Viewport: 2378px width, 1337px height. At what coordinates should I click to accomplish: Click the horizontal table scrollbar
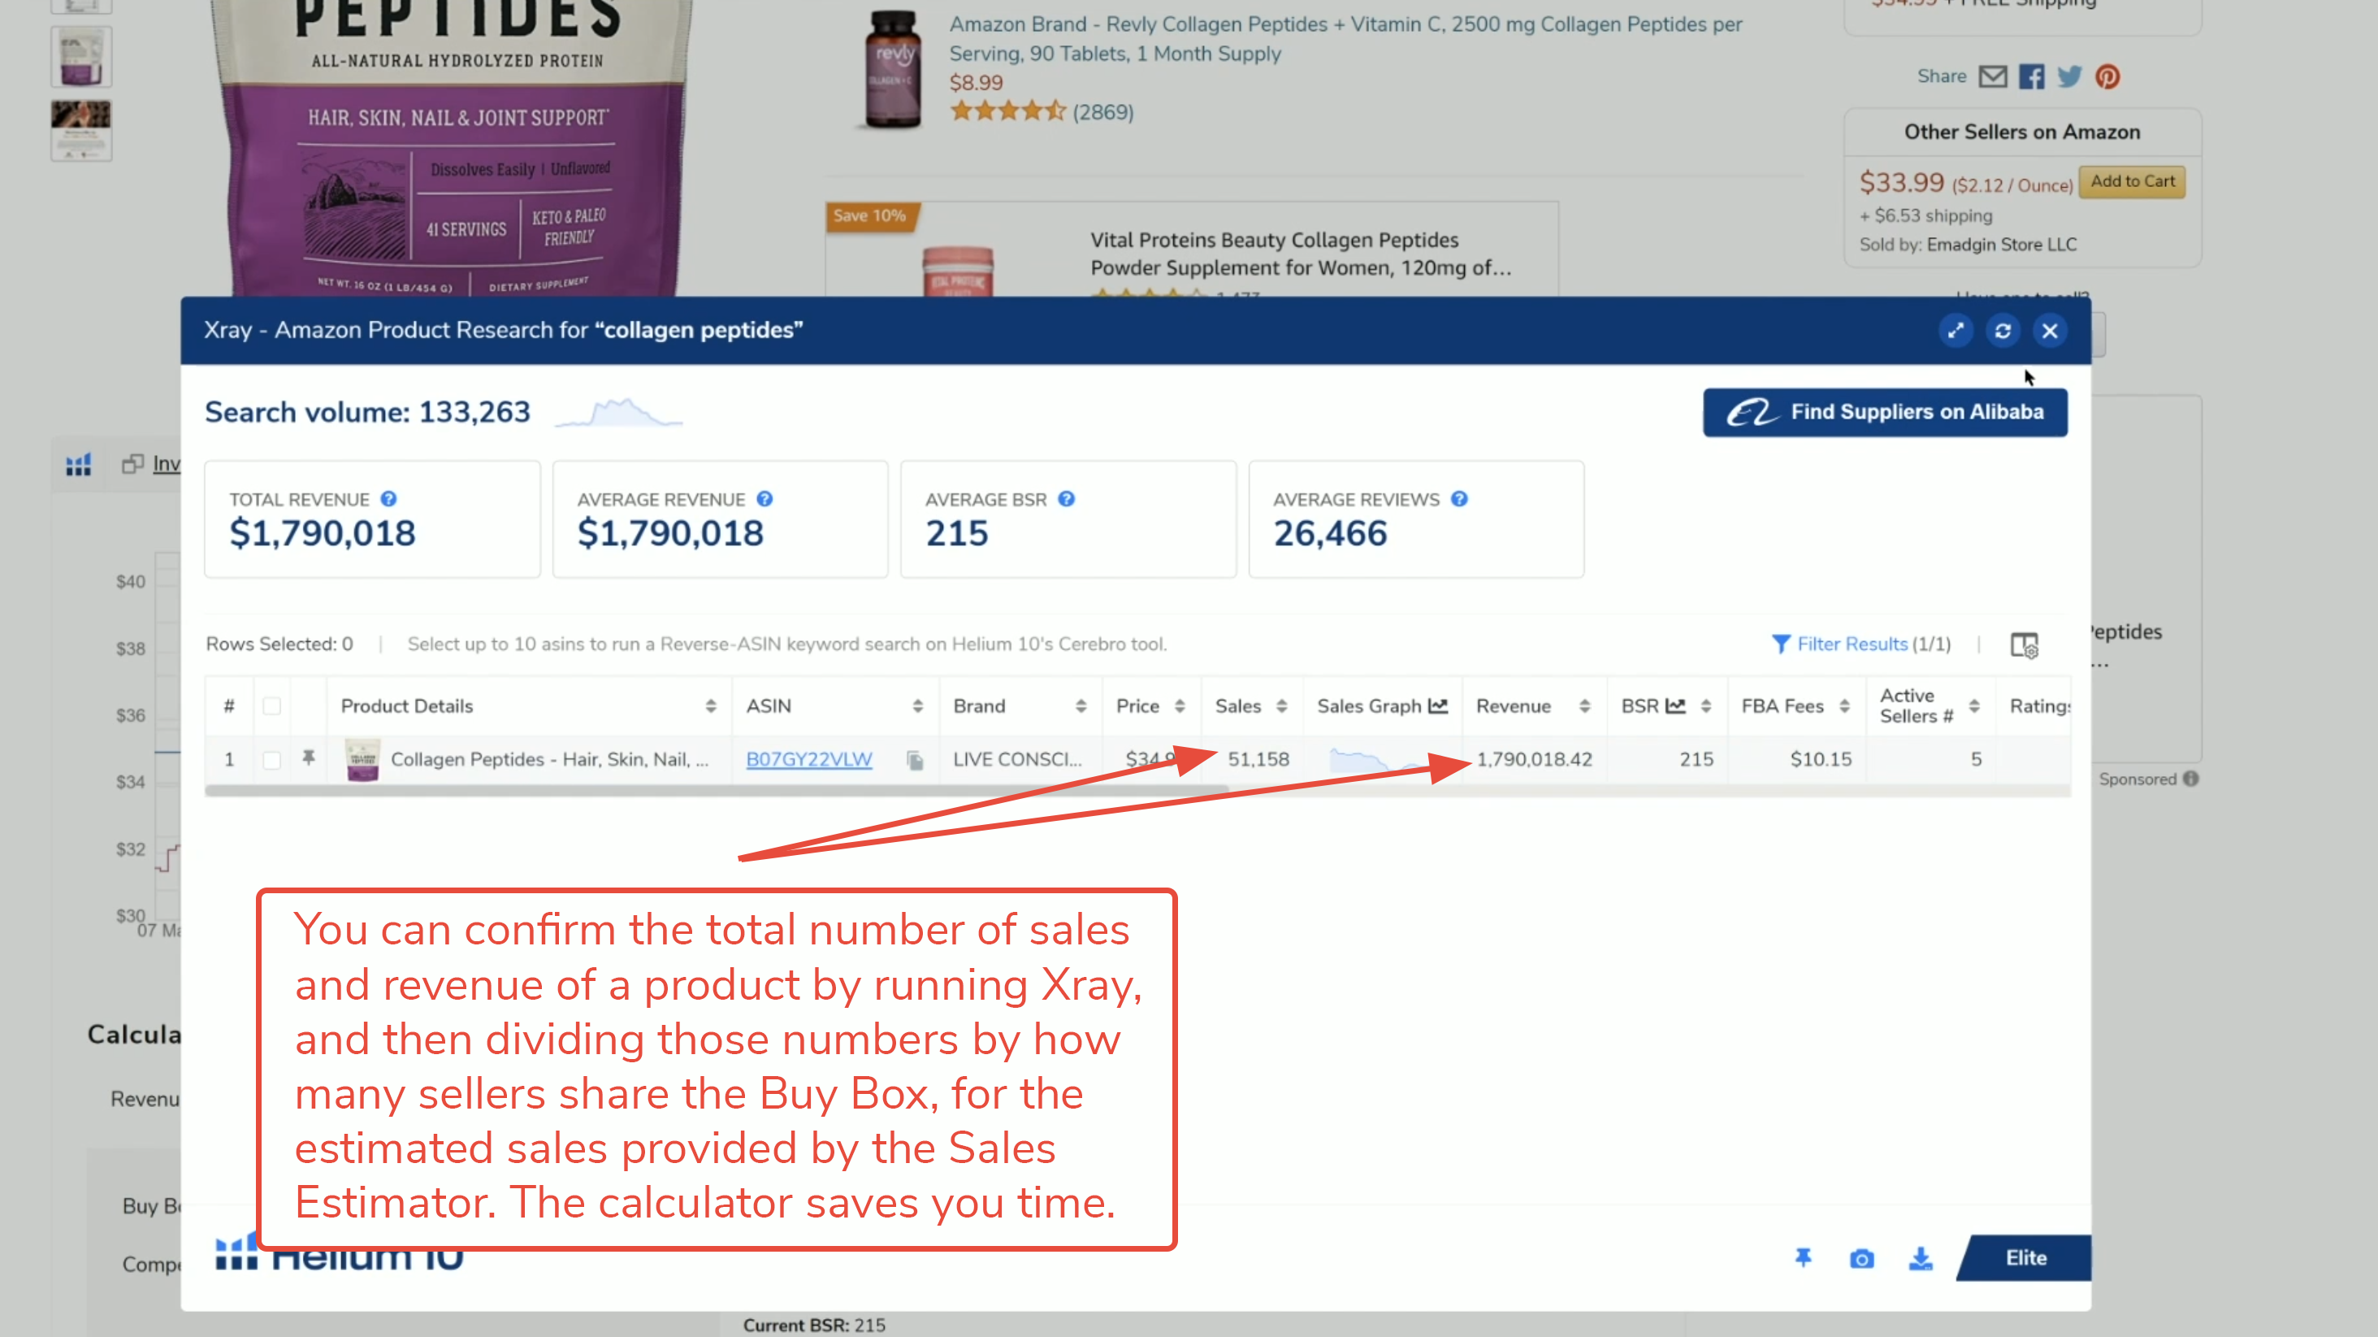tap(716, 790)
